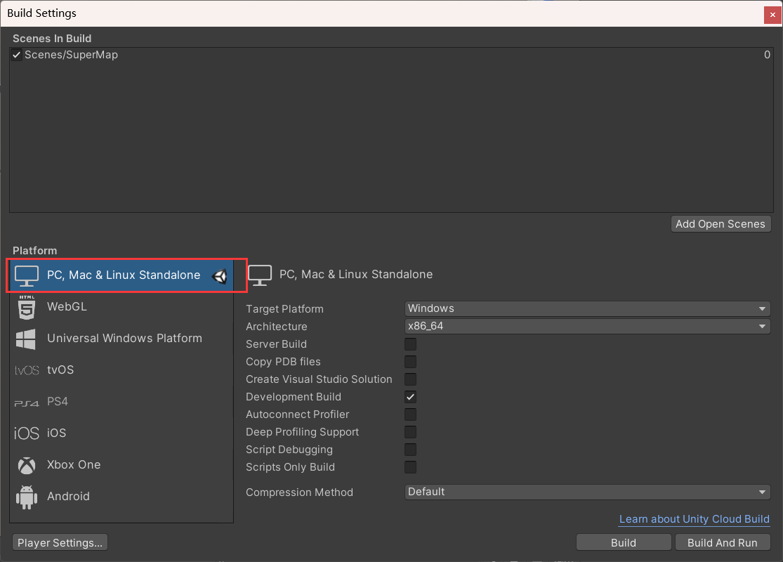The height and width of the screenshot is (562, 783).
Task: Choose the Universal Windows Platform logo icon
Action: [26, 339]
